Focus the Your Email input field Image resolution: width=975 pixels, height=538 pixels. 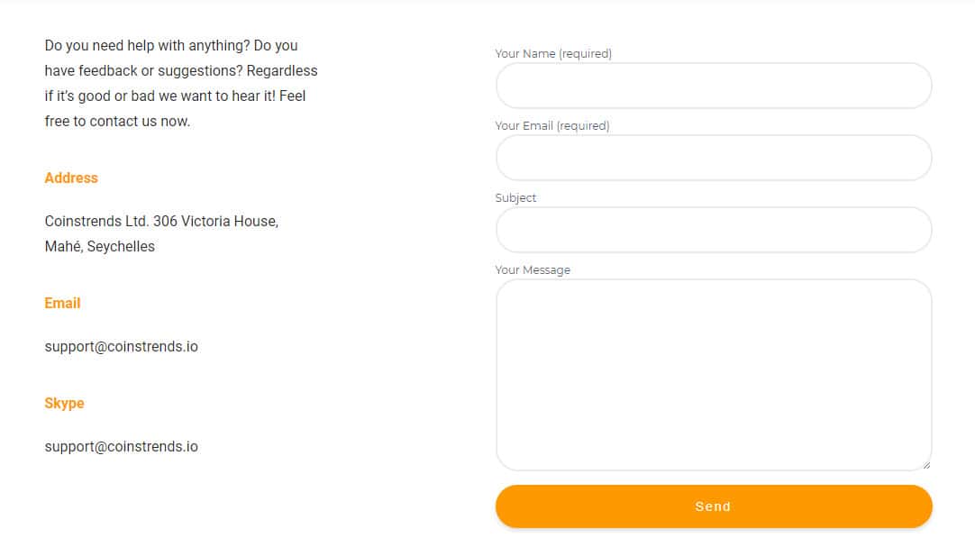(x=713, y=158)
